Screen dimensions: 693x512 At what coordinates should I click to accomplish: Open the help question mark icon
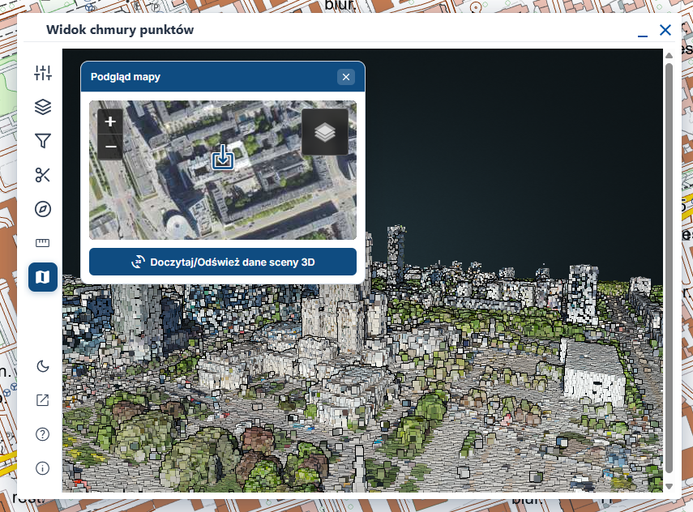click(x=43, y=434)
